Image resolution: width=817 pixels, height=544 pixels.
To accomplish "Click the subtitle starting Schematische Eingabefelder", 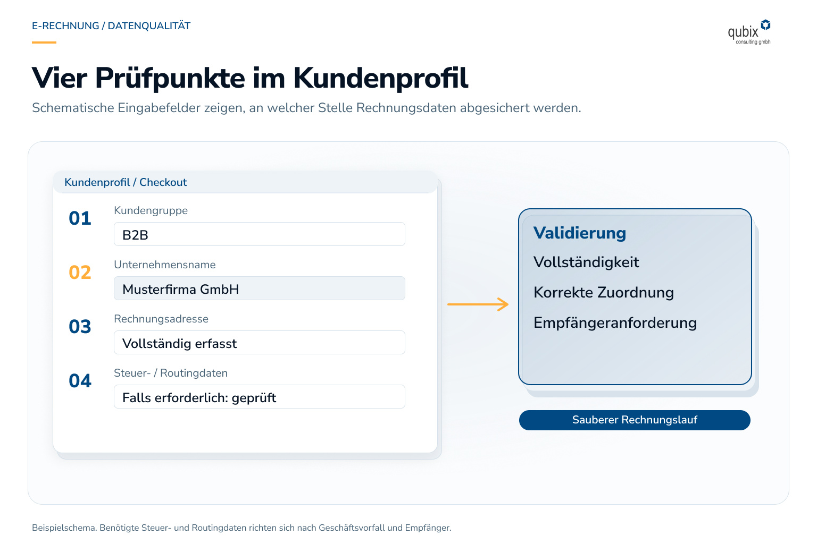I will [306, 108].
